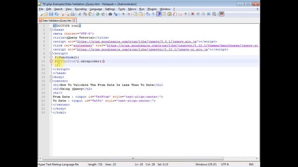
Task: Click the Zoom In icon
Action: point(123,14)
